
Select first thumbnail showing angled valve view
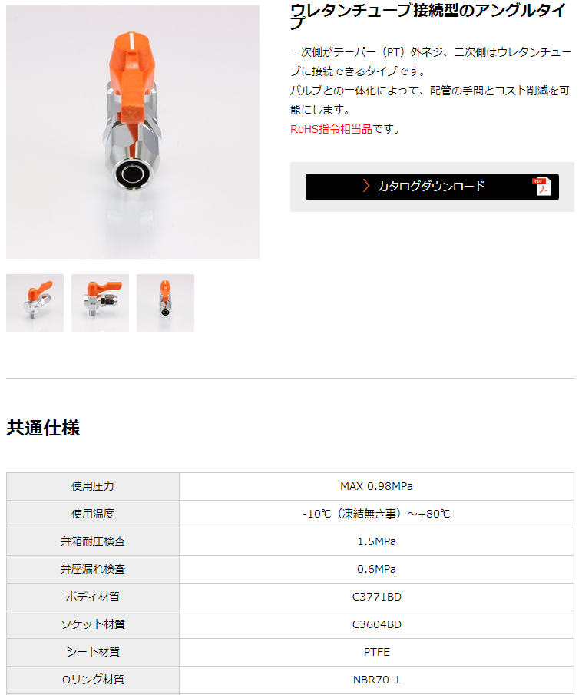coord(35,303)
